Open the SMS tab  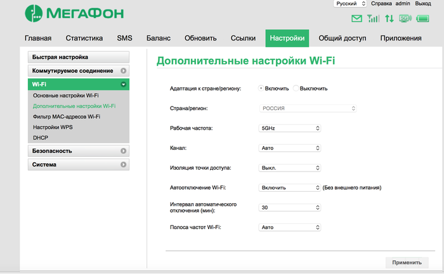click(x=125, y=39)
